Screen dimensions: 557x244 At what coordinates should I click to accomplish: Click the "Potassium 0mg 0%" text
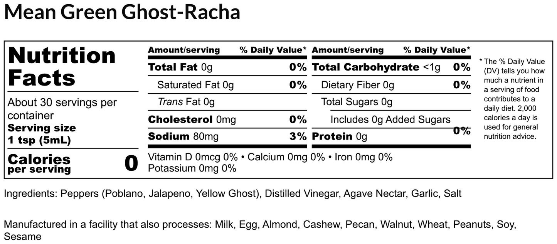click(192, 168)
